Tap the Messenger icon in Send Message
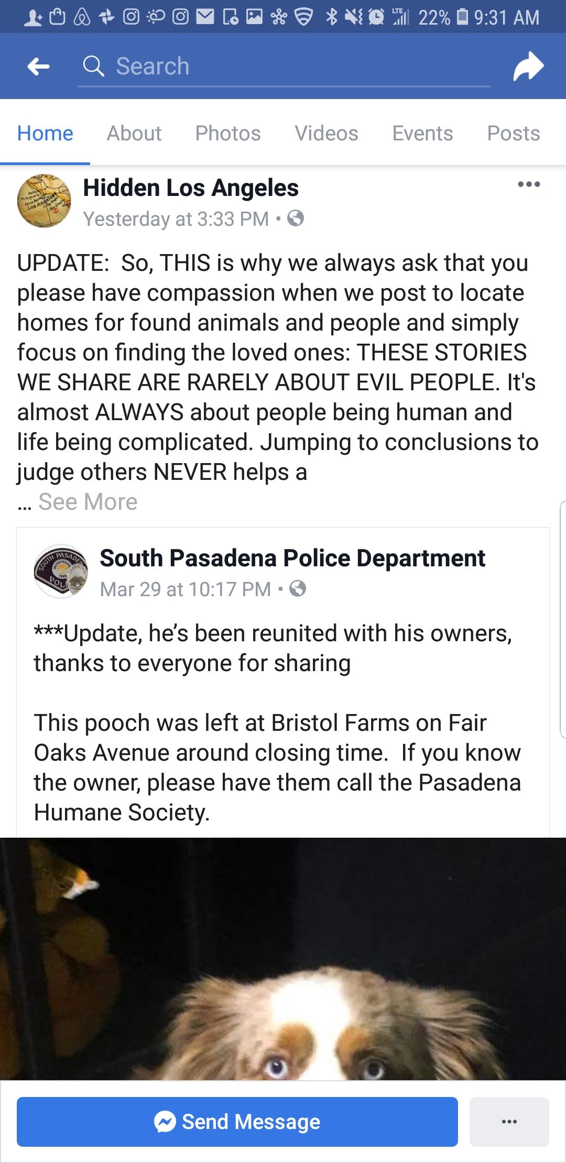 pos(165,1122)
